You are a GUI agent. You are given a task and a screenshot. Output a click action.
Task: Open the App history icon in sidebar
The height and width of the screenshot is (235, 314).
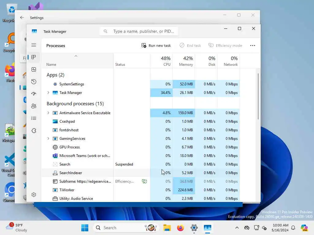point(34,82)
